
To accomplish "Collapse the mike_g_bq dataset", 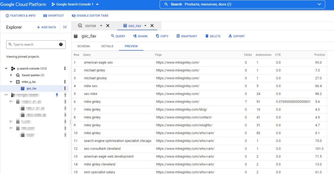I will click(x=11, y=82).
